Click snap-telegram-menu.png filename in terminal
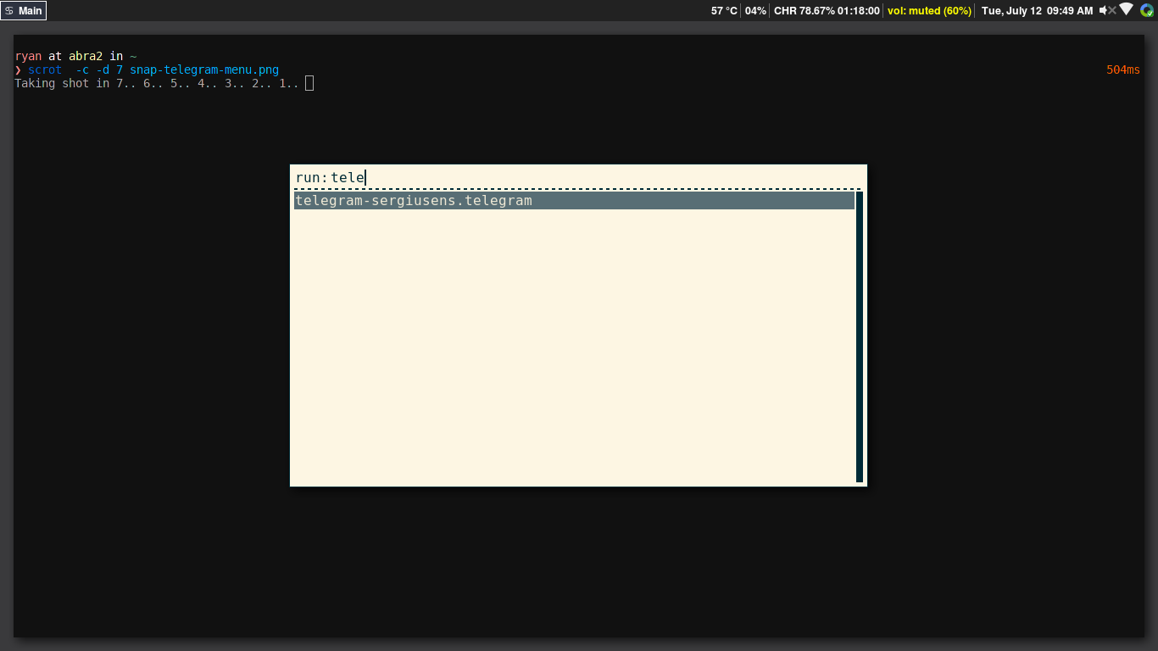The height and width of the screenshot is (651, 1158). [204, 70]
